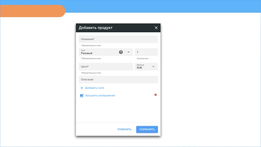Viewport: 261px width, 147px height.
Task: Open the Валюта RUB dropdown
Action: pos(146,67)
